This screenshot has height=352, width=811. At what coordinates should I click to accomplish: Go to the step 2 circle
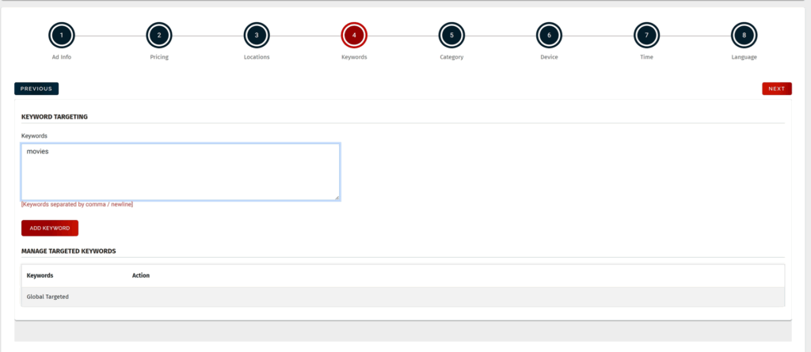(158, 36)
